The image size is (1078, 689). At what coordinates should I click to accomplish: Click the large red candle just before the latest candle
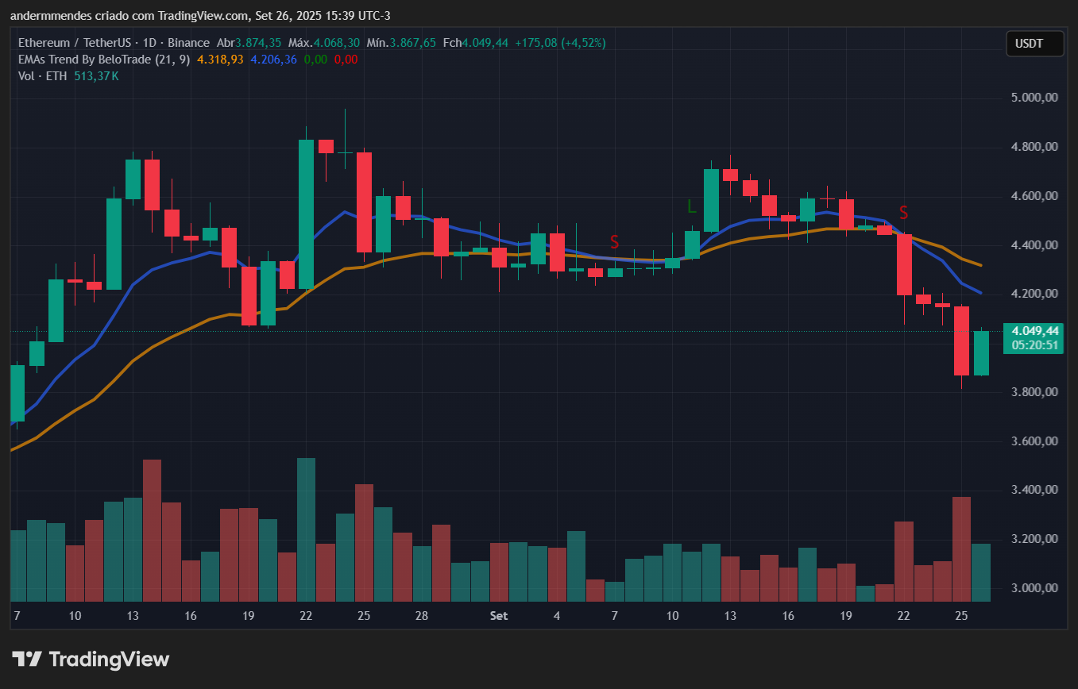[x=961, y=341]
